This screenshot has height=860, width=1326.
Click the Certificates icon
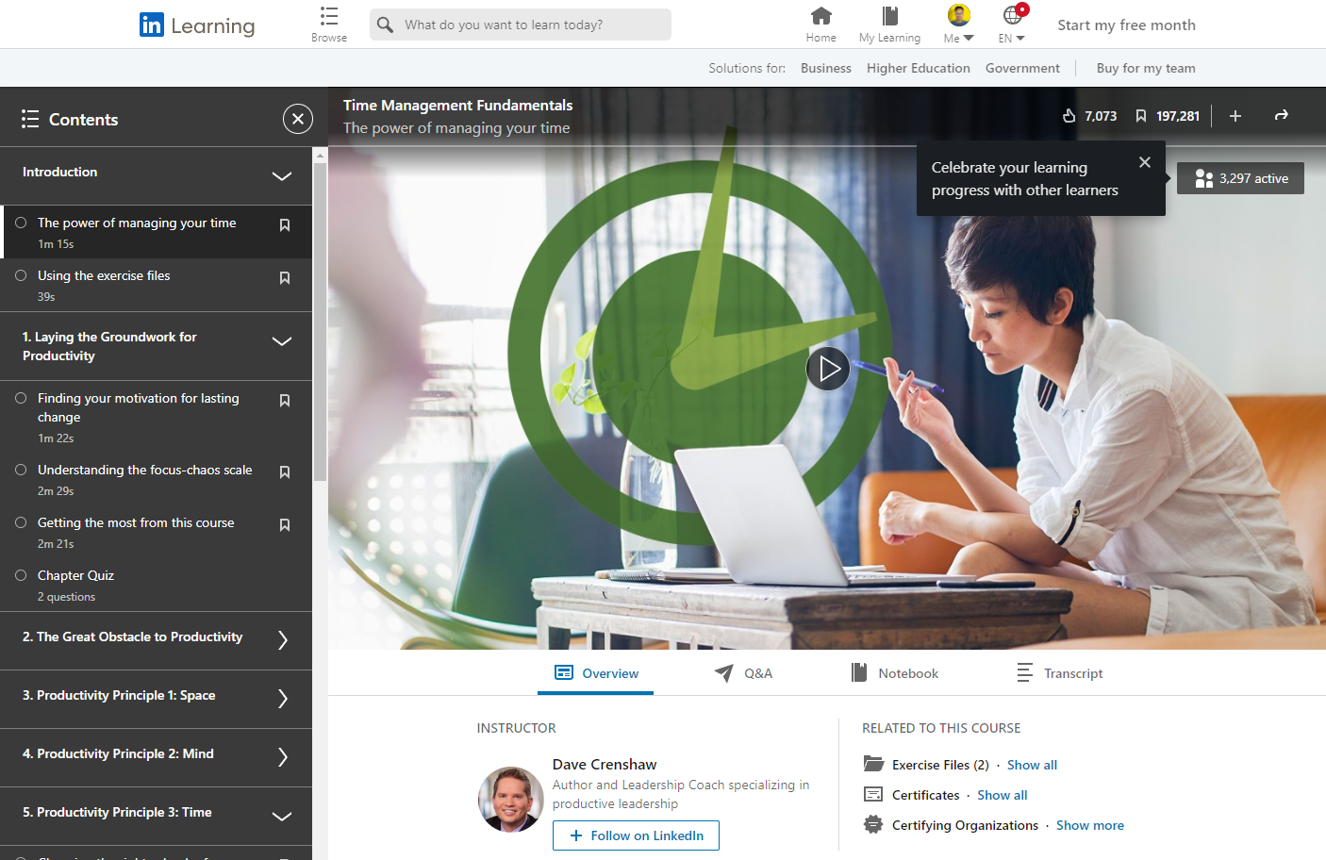(x=873, y=794)
